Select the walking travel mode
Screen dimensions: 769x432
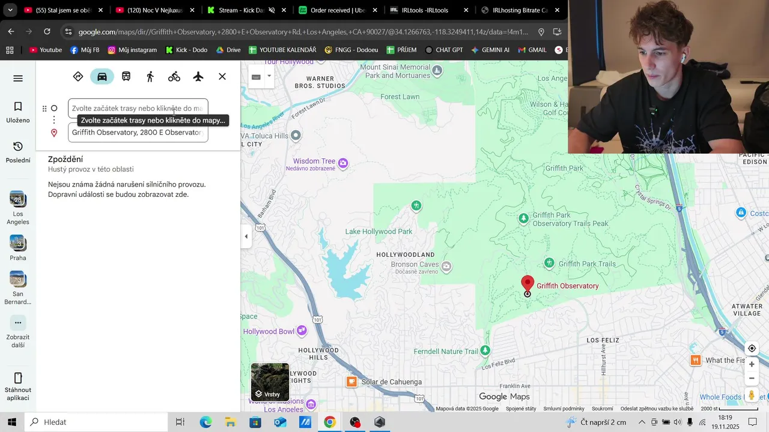click(150, 76)
